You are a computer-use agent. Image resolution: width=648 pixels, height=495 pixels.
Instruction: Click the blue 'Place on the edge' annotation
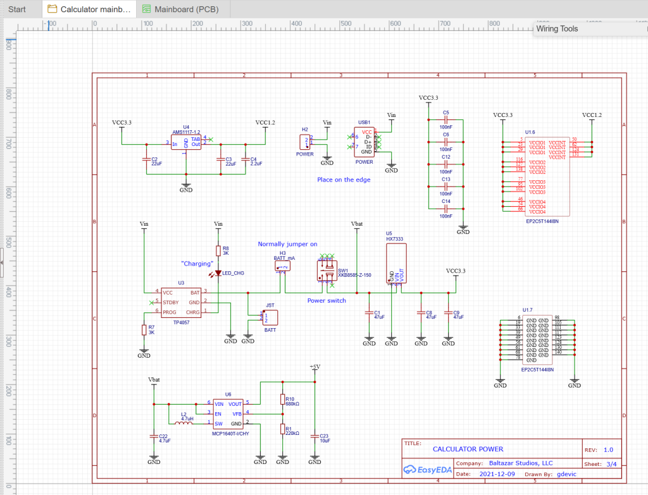(x=344, y=180)
